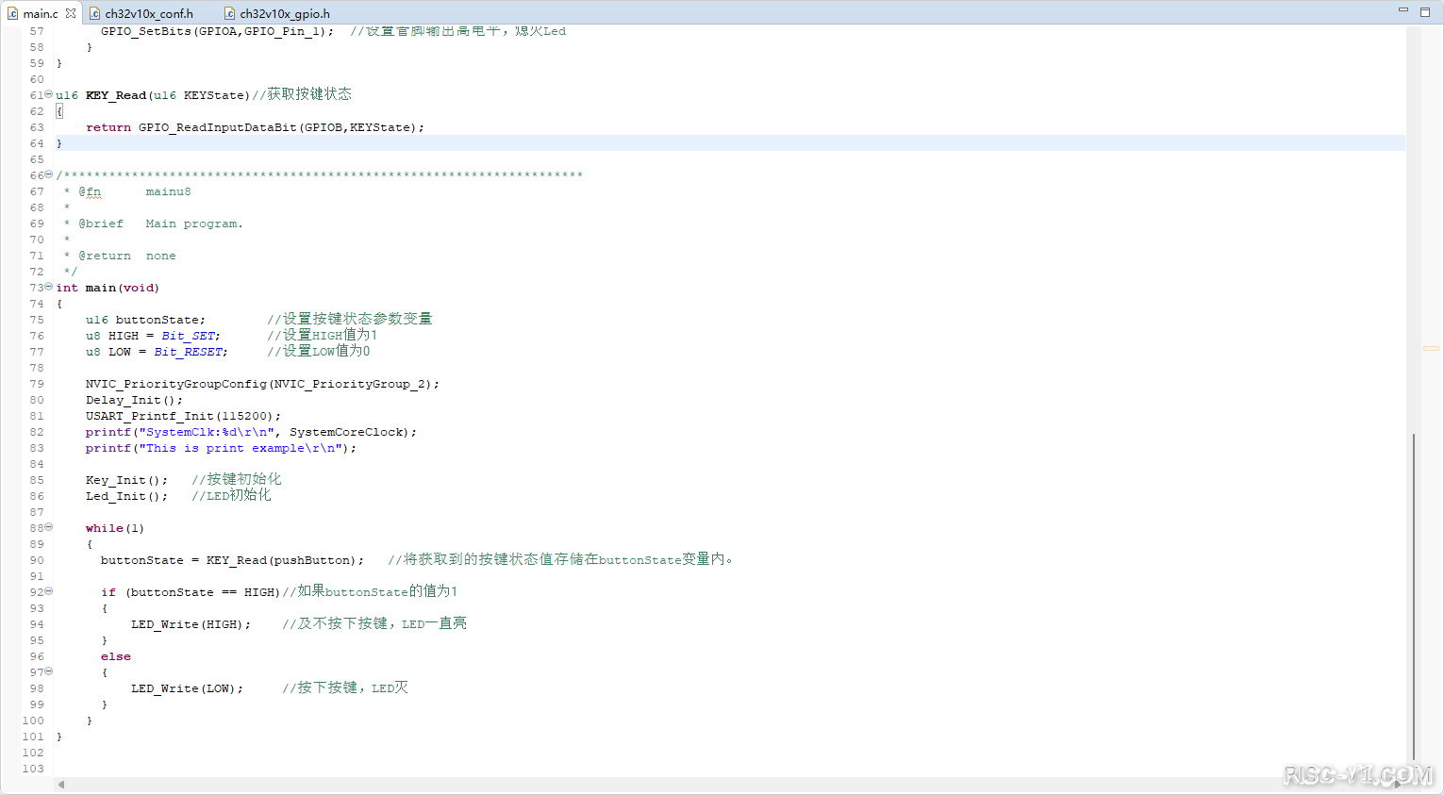This screenshot has width=1444, height=795.
Task: Click the GPIO_SetBits call on line 57
Action: pyautogui.click(x=217, y=31)
